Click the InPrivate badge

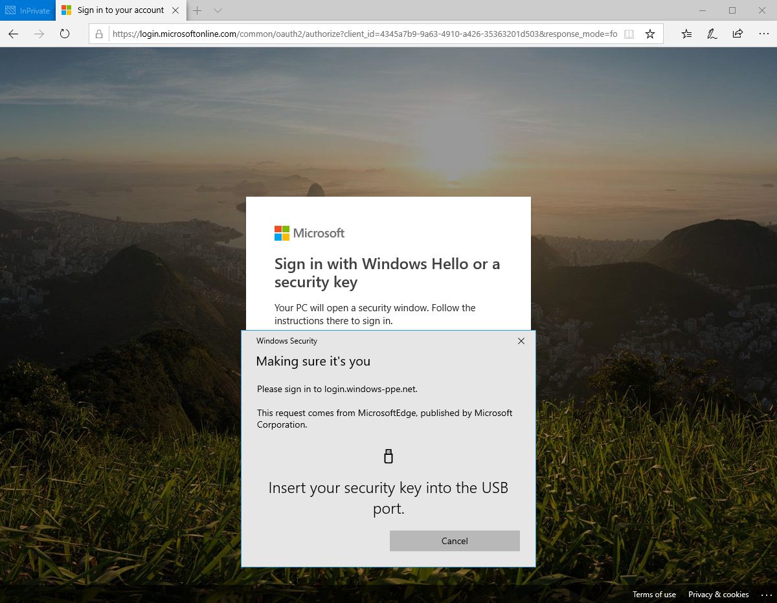(x=27, y=10)
